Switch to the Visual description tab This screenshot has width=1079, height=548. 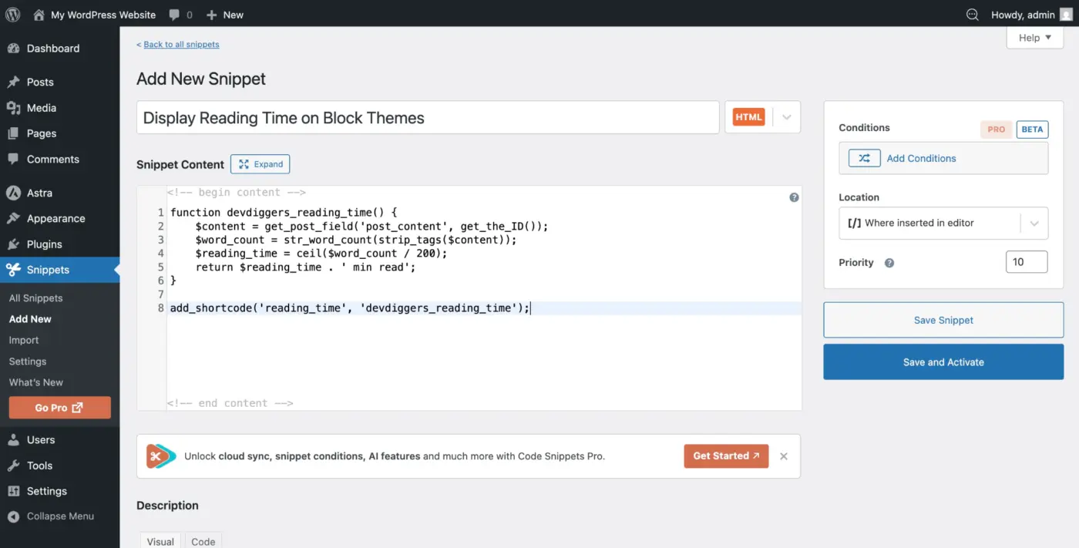pyautogui.click(x=160, y=540)
